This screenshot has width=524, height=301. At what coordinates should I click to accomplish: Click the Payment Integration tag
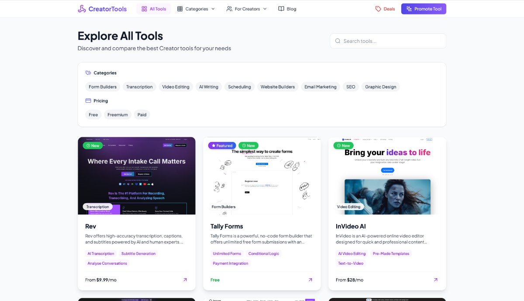(231, 263)
